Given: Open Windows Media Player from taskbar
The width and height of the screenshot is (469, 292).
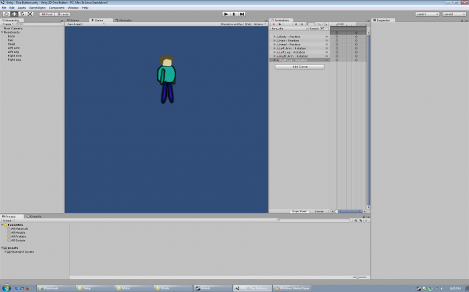Looking at the screenshot, I should coord(292,289).
